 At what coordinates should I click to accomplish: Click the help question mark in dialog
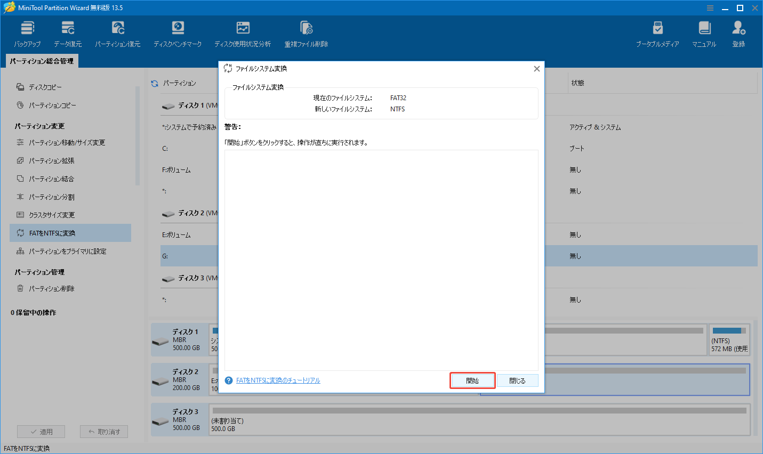pyautogui.click(x=228, y=380)
